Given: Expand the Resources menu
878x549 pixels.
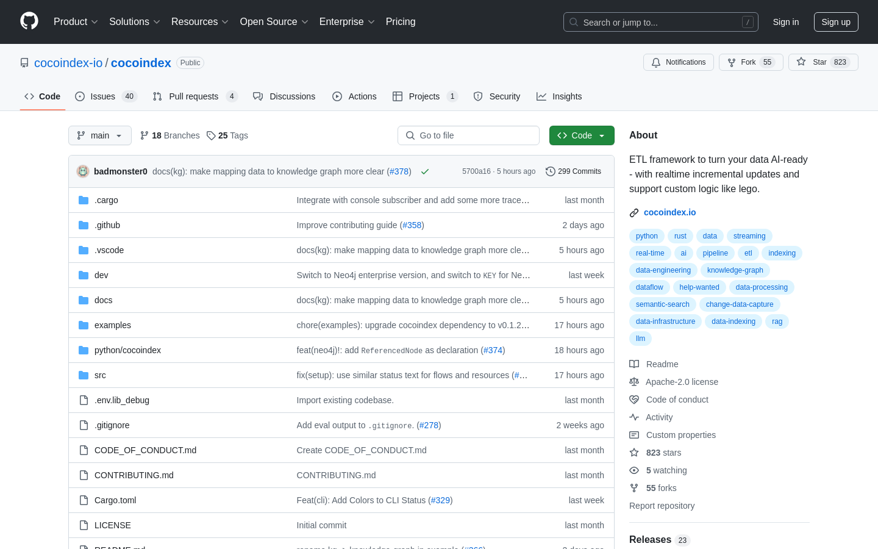Looking at the screenshot, I should point(200,22).
